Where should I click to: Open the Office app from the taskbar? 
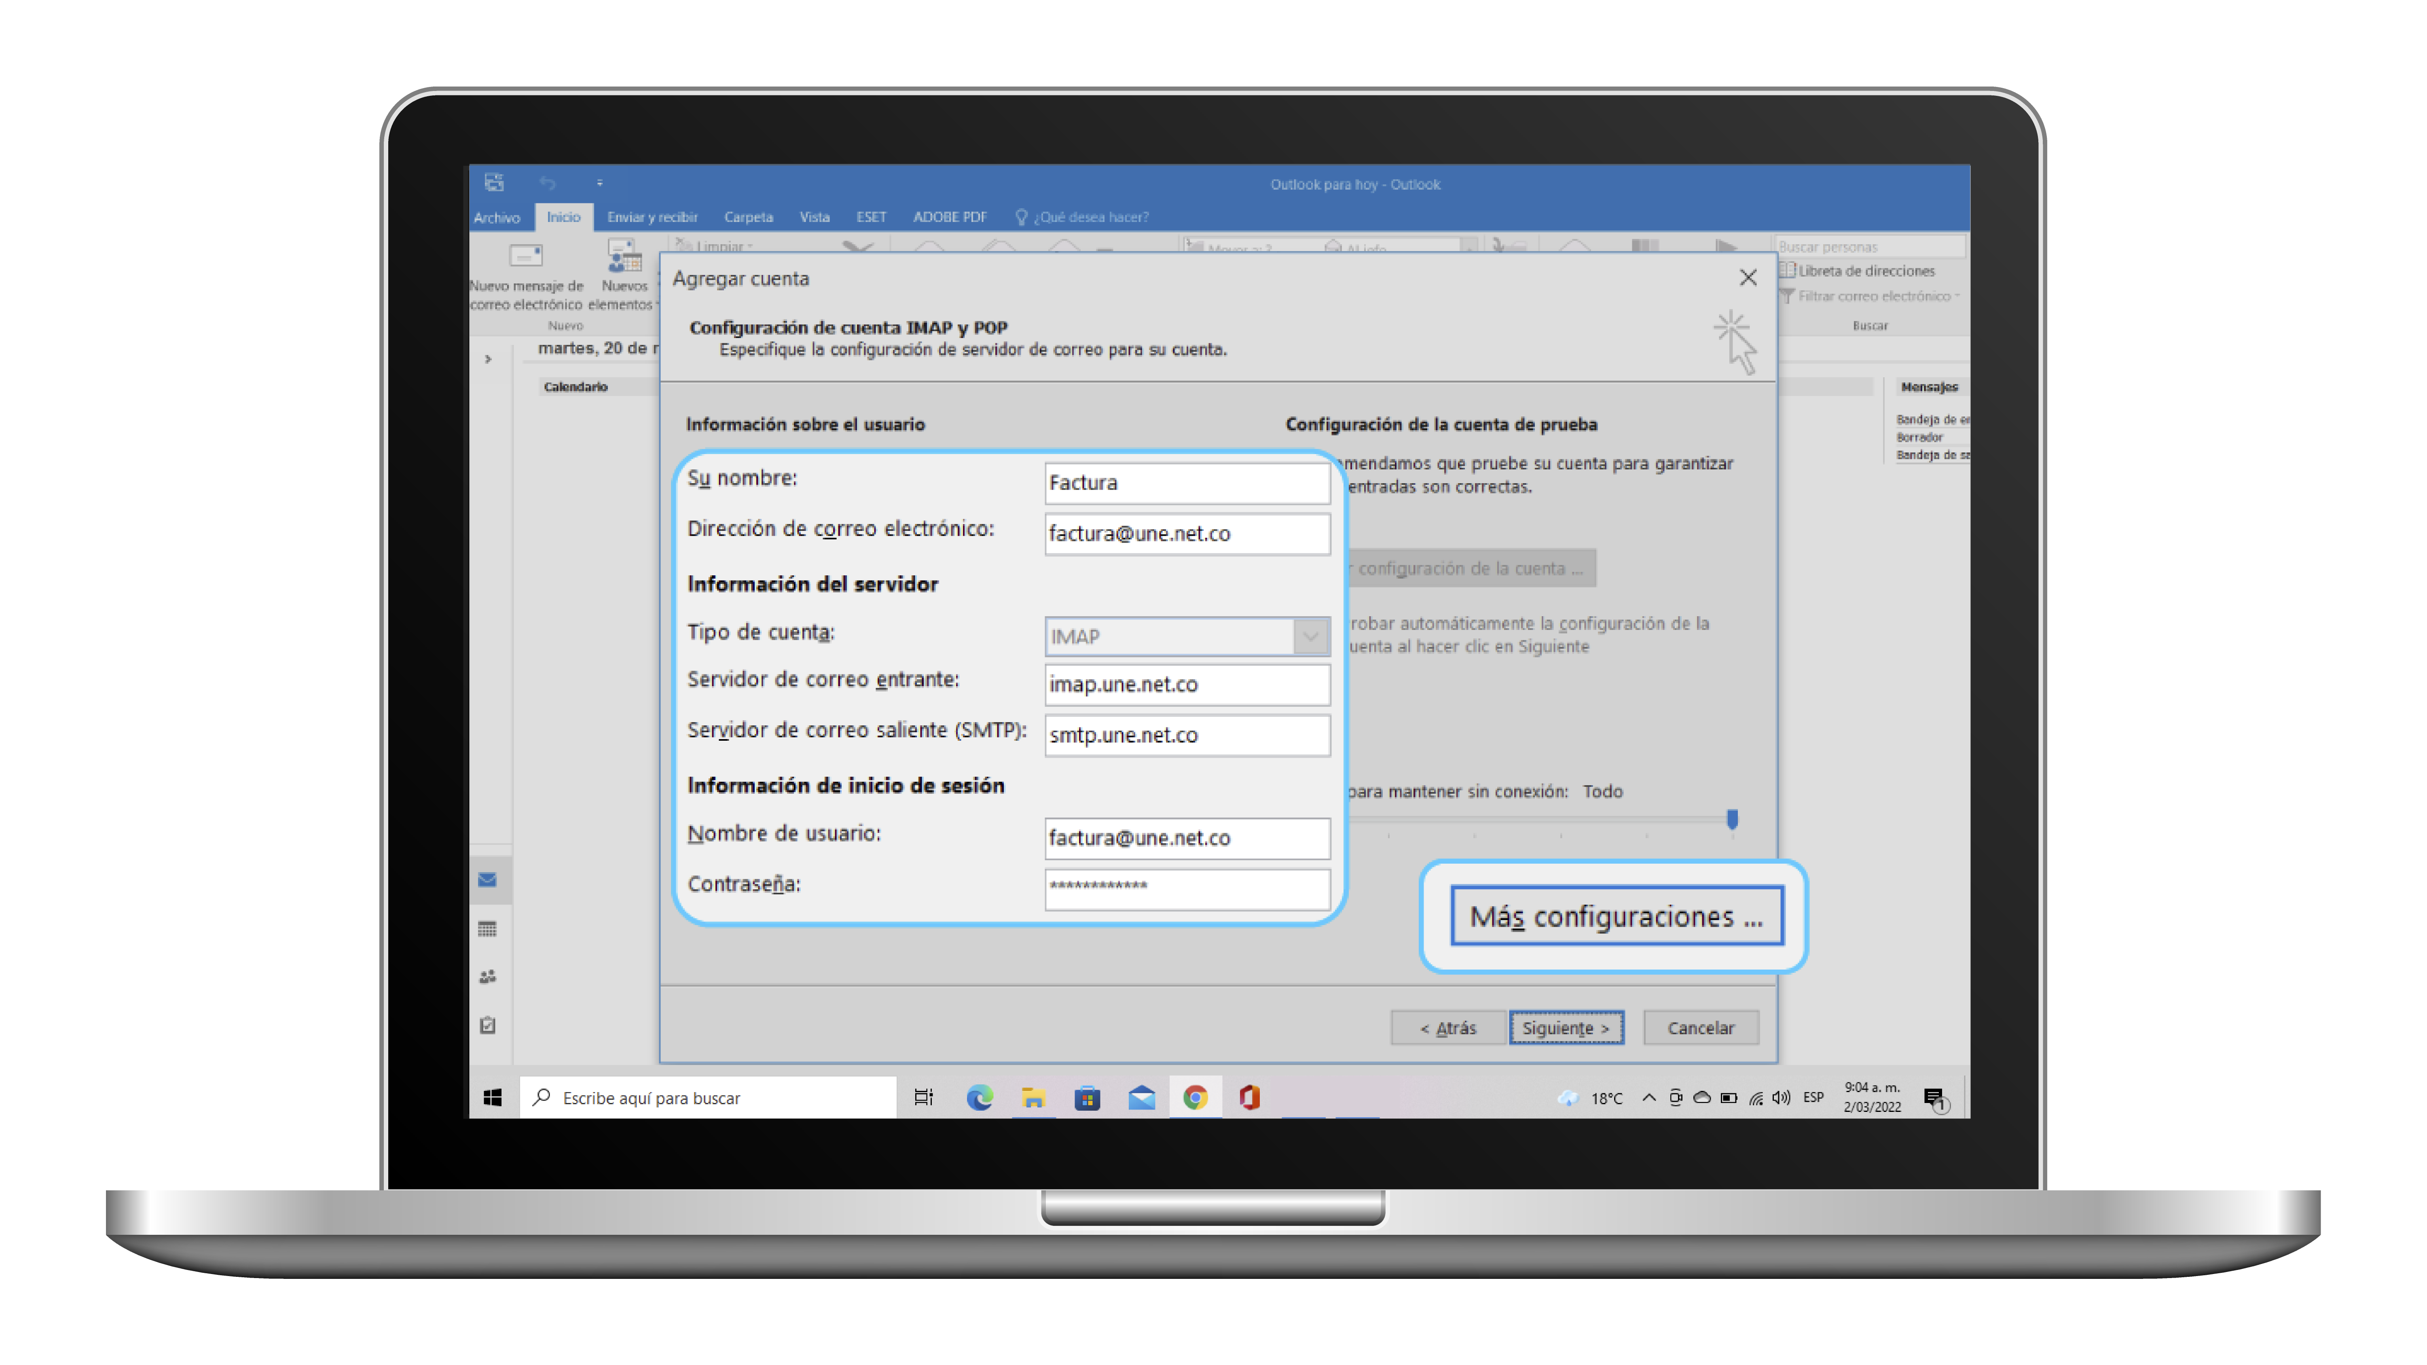click(1249, 1097)
